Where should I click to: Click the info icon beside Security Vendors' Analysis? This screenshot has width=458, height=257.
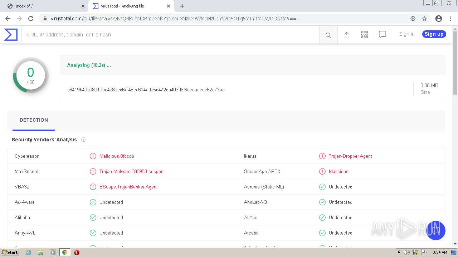coord(83,140)
